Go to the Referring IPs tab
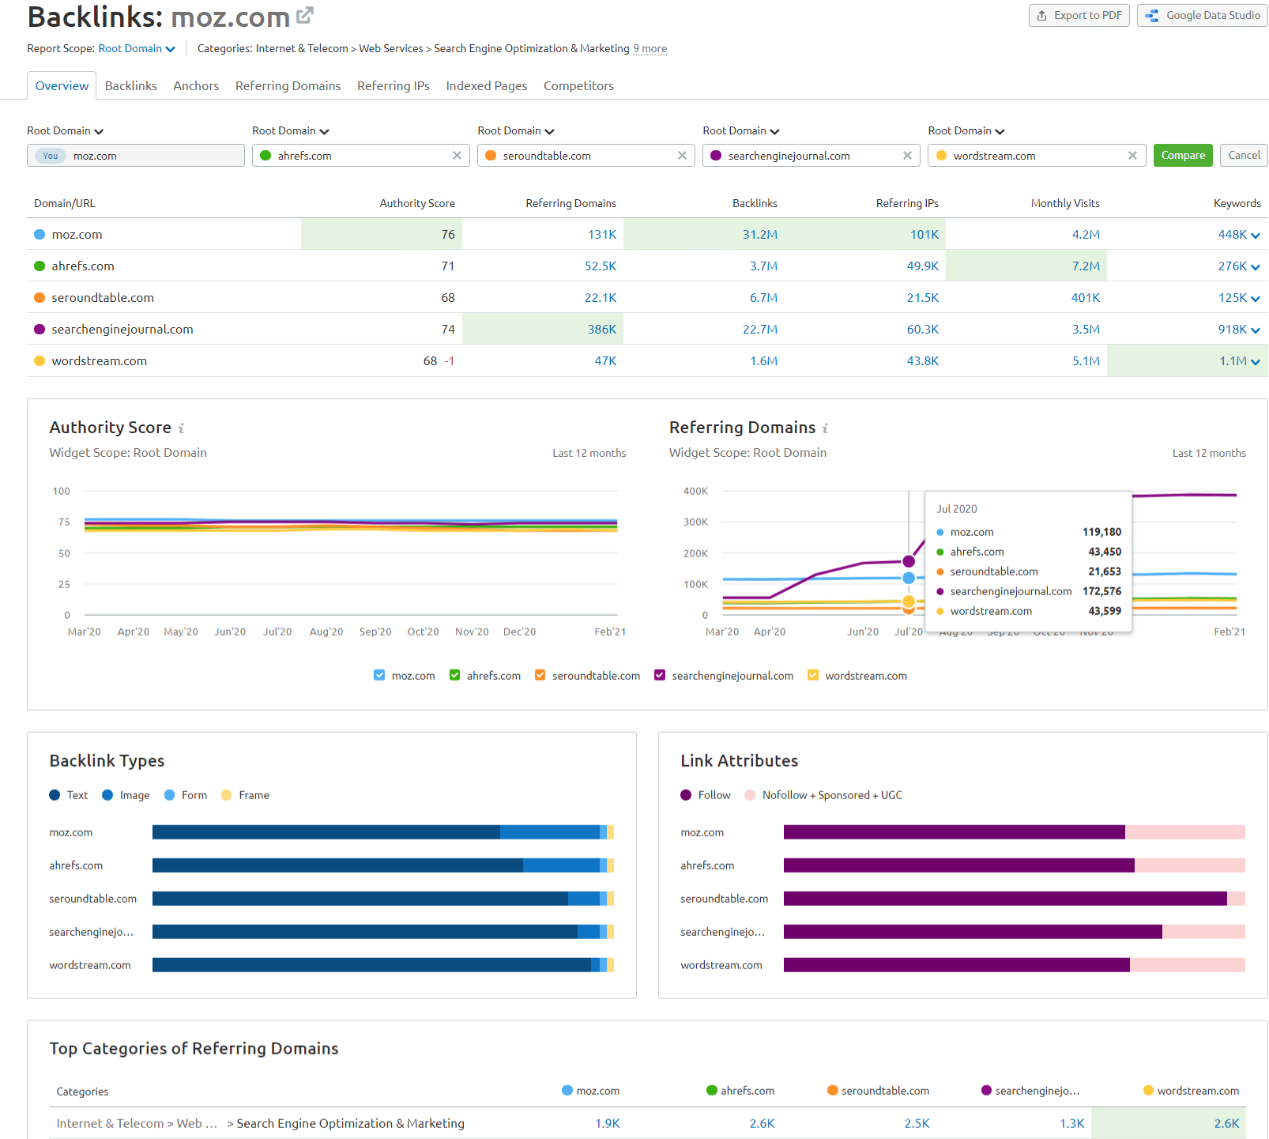1269x1139 pixels. coord(394,85)
